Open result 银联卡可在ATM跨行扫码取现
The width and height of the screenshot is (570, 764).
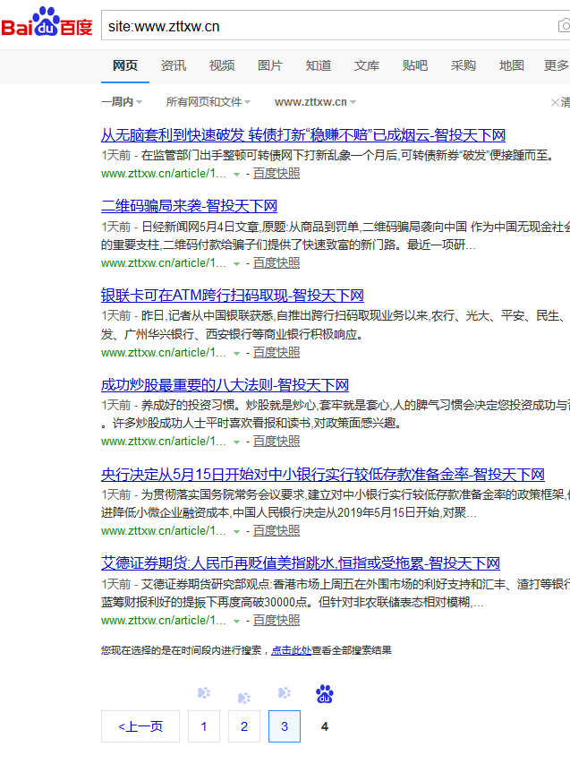click(x=232, y=296)
